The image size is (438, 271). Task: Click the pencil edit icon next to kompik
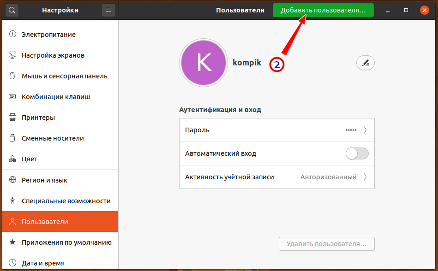pyautogui.click(x=366, y=63)
